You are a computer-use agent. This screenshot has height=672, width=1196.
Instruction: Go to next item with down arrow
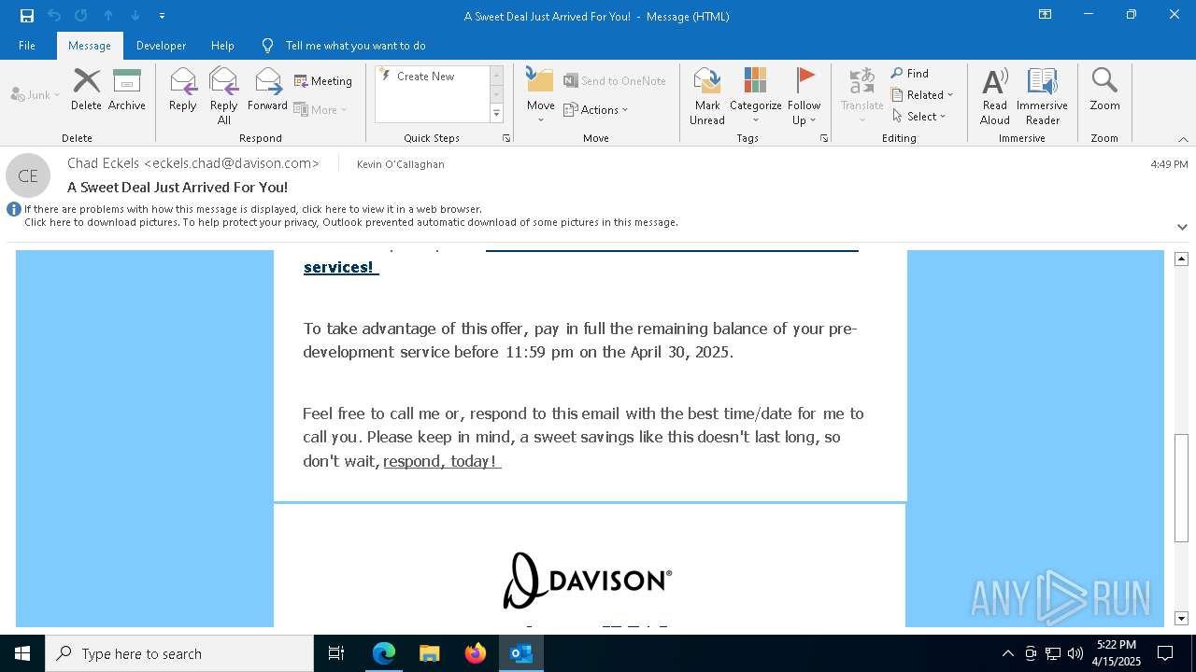tap(135, 16)
